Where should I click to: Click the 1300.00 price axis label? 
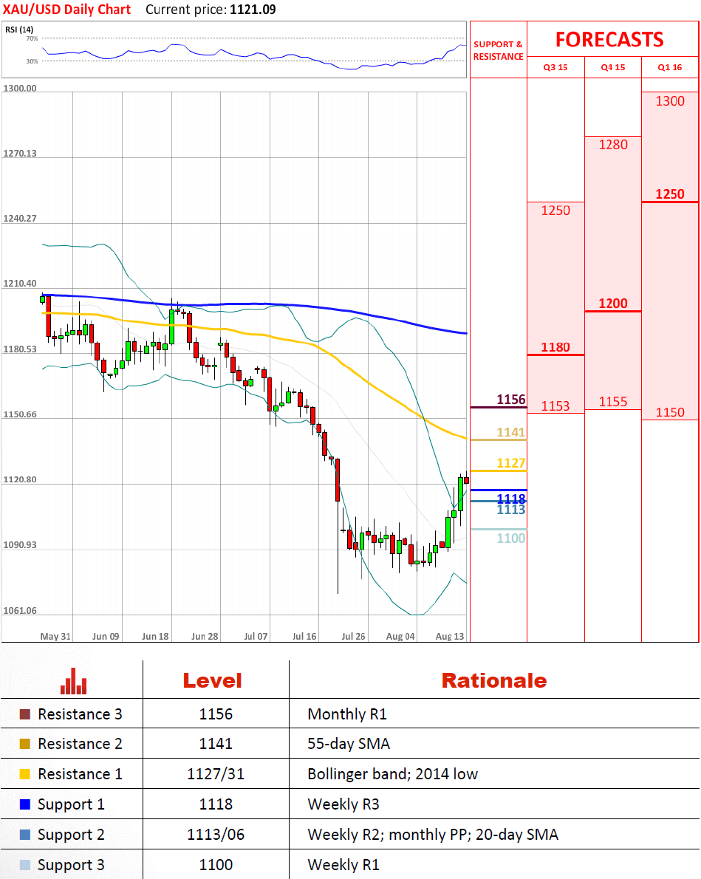pos(20,88)
